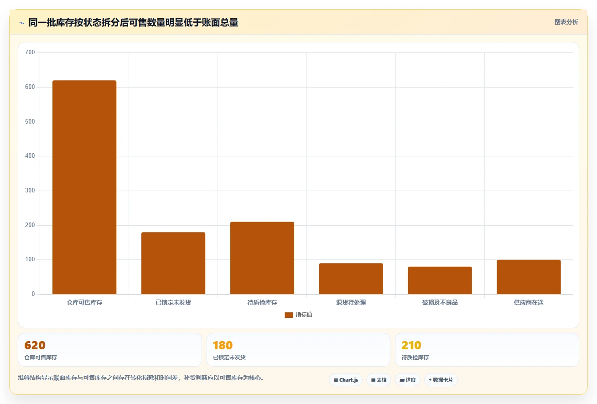Click the x-axis label 供应商在途
The image size is (597, 404).
[x=529, y=303]
